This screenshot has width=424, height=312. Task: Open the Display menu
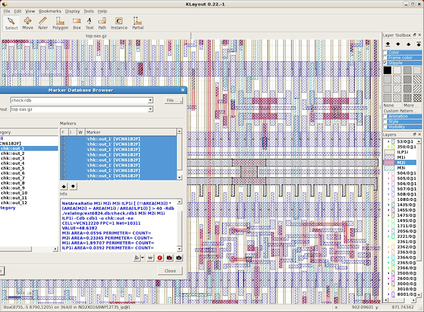[72, 11]
